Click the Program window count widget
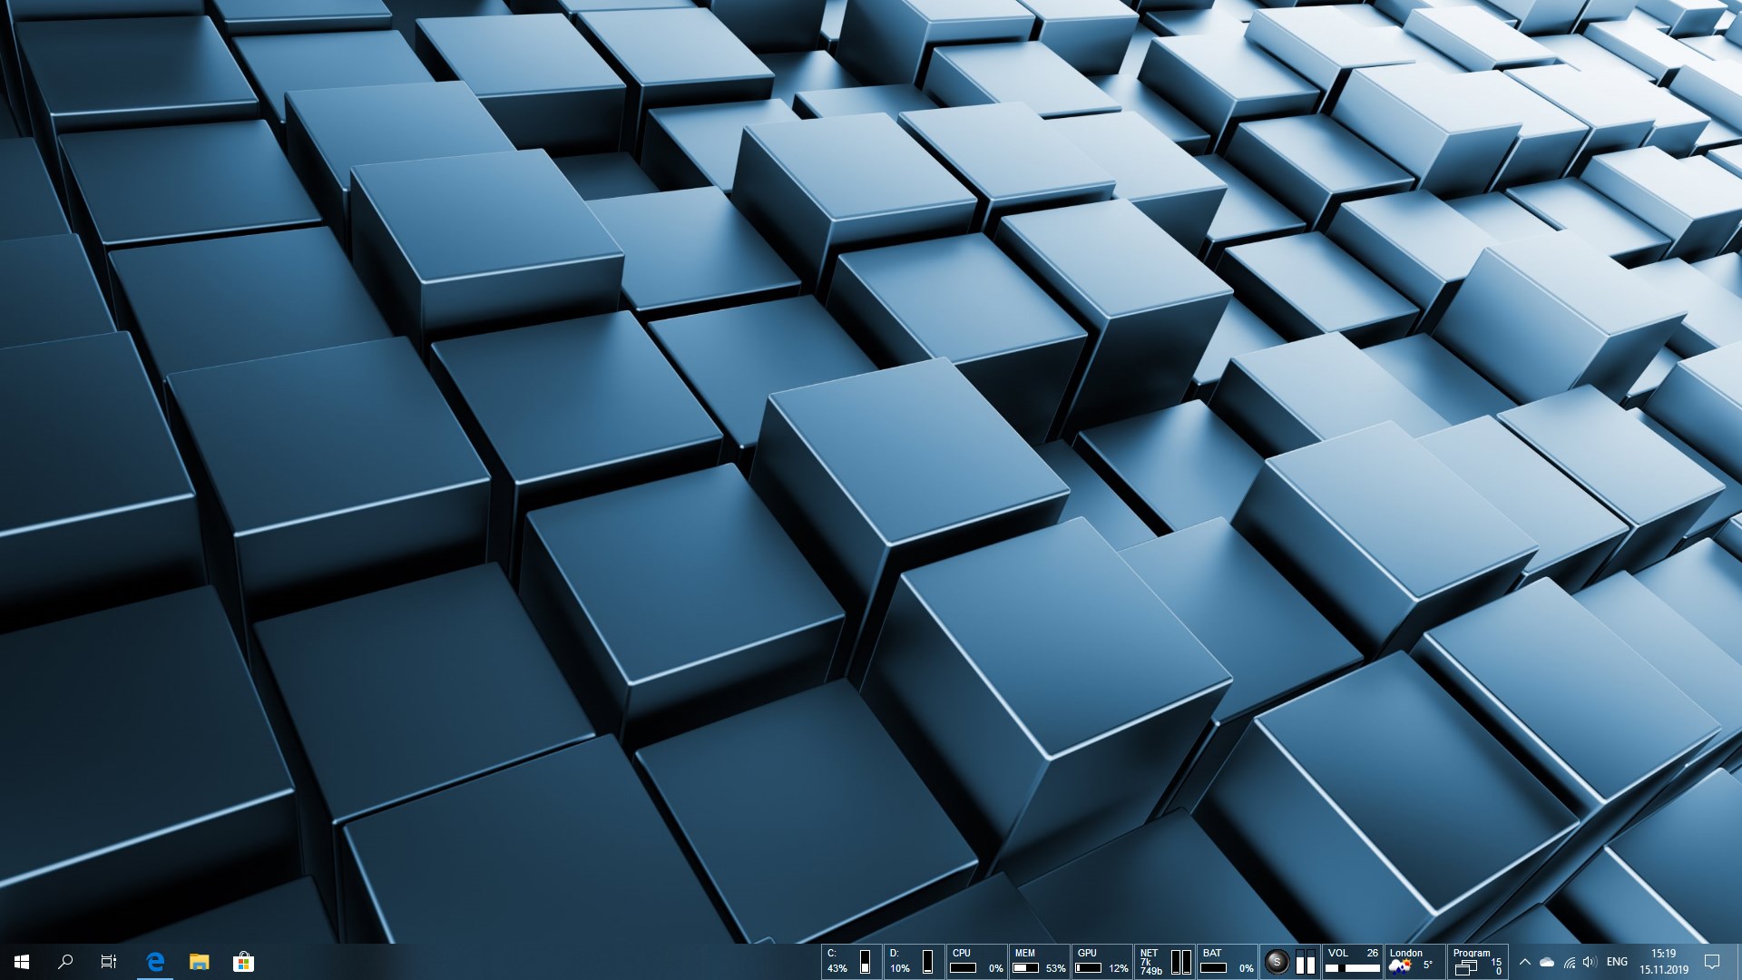This screenshot has height=980, width=1742. coord(1477,962)
